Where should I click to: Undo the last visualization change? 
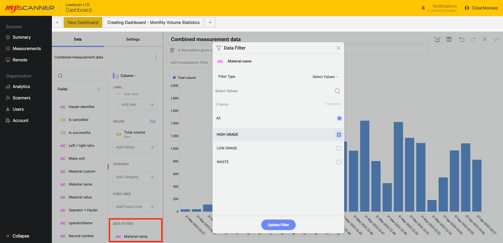[462, 39]
